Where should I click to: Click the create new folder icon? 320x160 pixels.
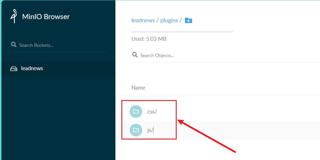coord(188,21)
